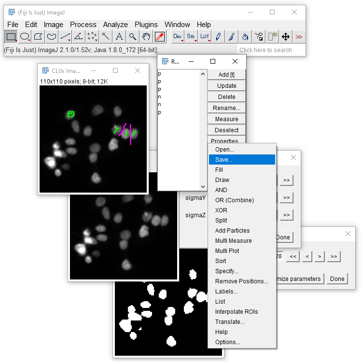Click Update button in ROI Manager
This screenshot has width=361, height=362.
tap(226, 85)
